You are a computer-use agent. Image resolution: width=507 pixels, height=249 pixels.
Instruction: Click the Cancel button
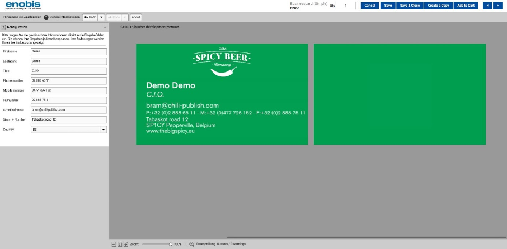(x=369, y=6)
